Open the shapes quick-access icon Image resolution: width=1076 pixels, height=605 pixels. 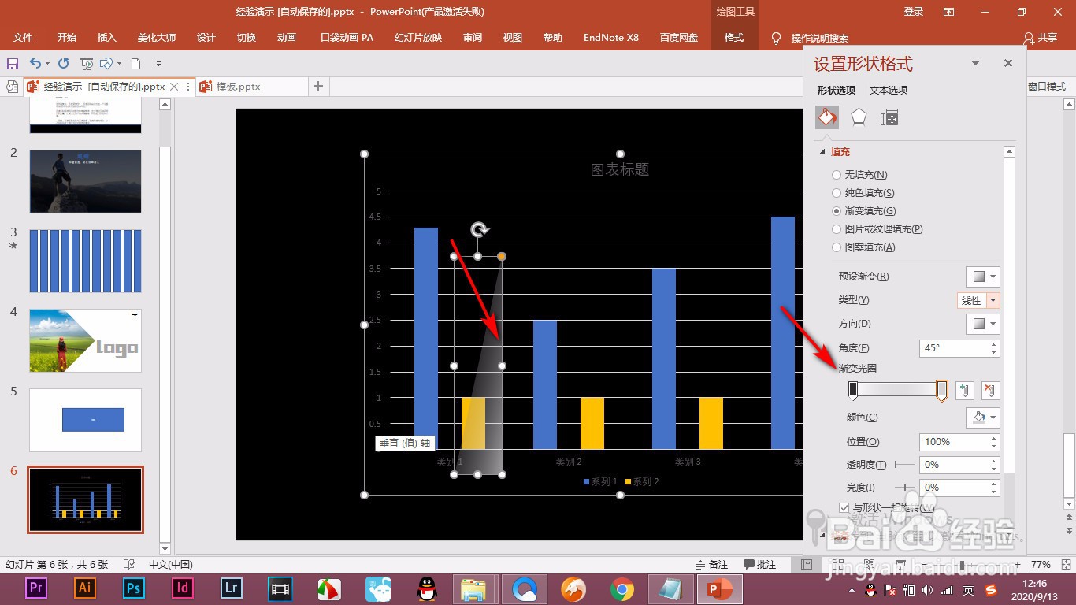(107, 64)
